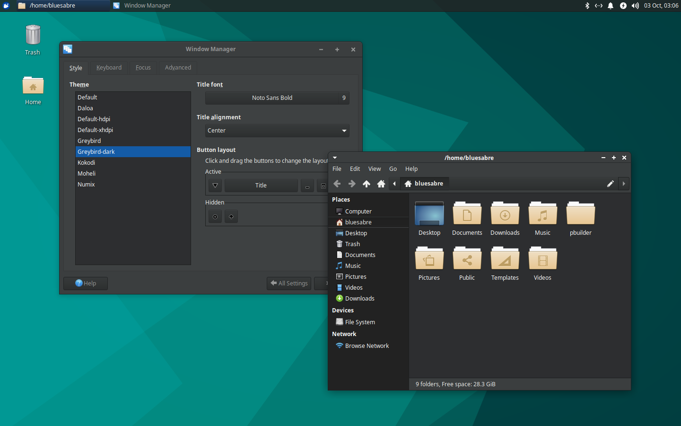
Task: Click the File System drive icon under Devices
Action: point(339,322)
